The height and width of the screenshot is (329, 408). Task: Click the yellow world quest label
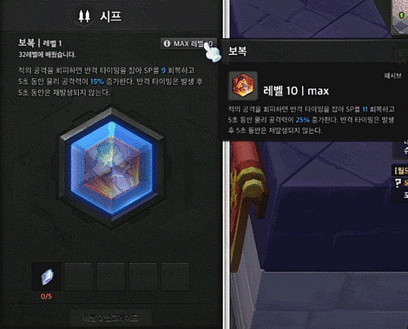(401, 171)
